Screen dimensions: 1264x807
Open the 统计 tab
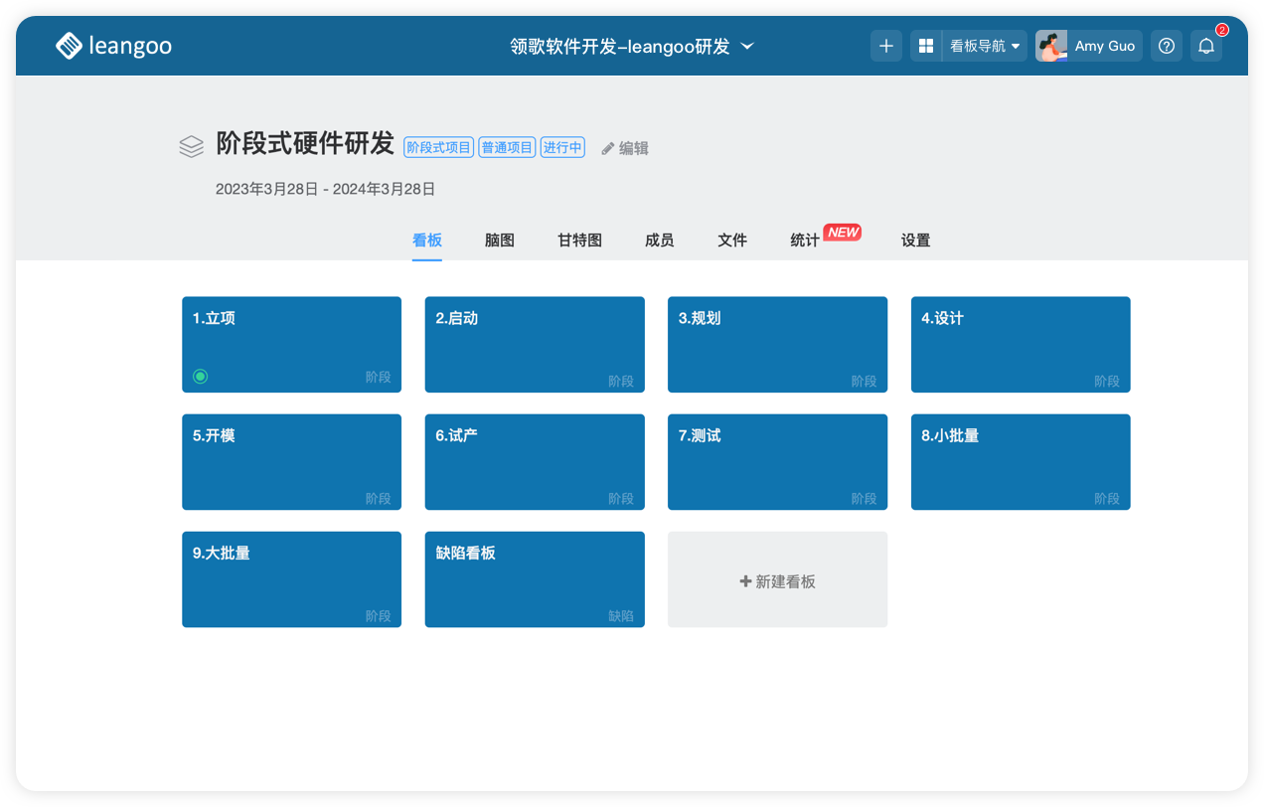point(805,240)
